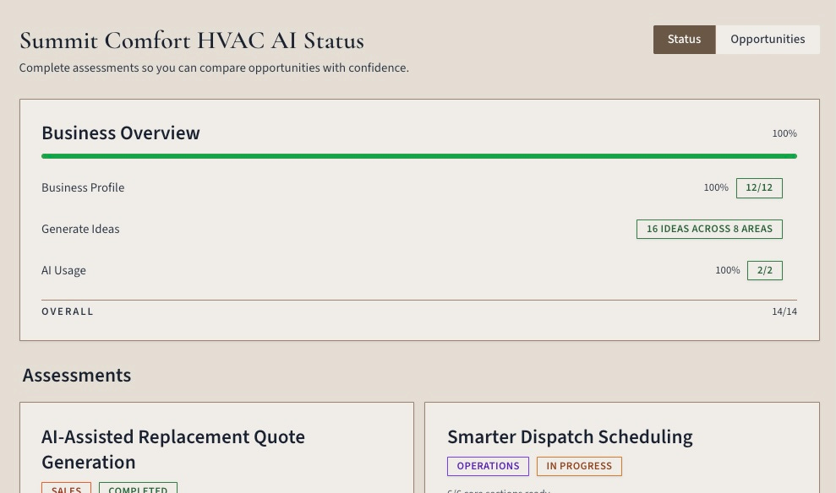
Task: Open the AI Usage row
Action: 419,270
